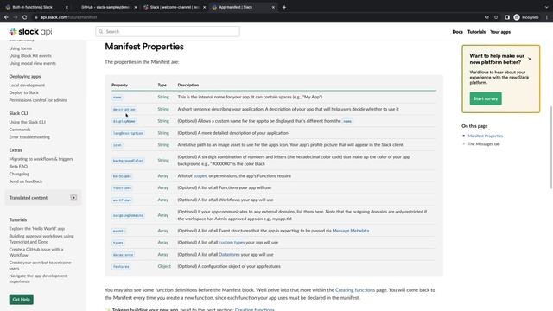
Task: Click the Get Help button
Action: coord(21,300)
